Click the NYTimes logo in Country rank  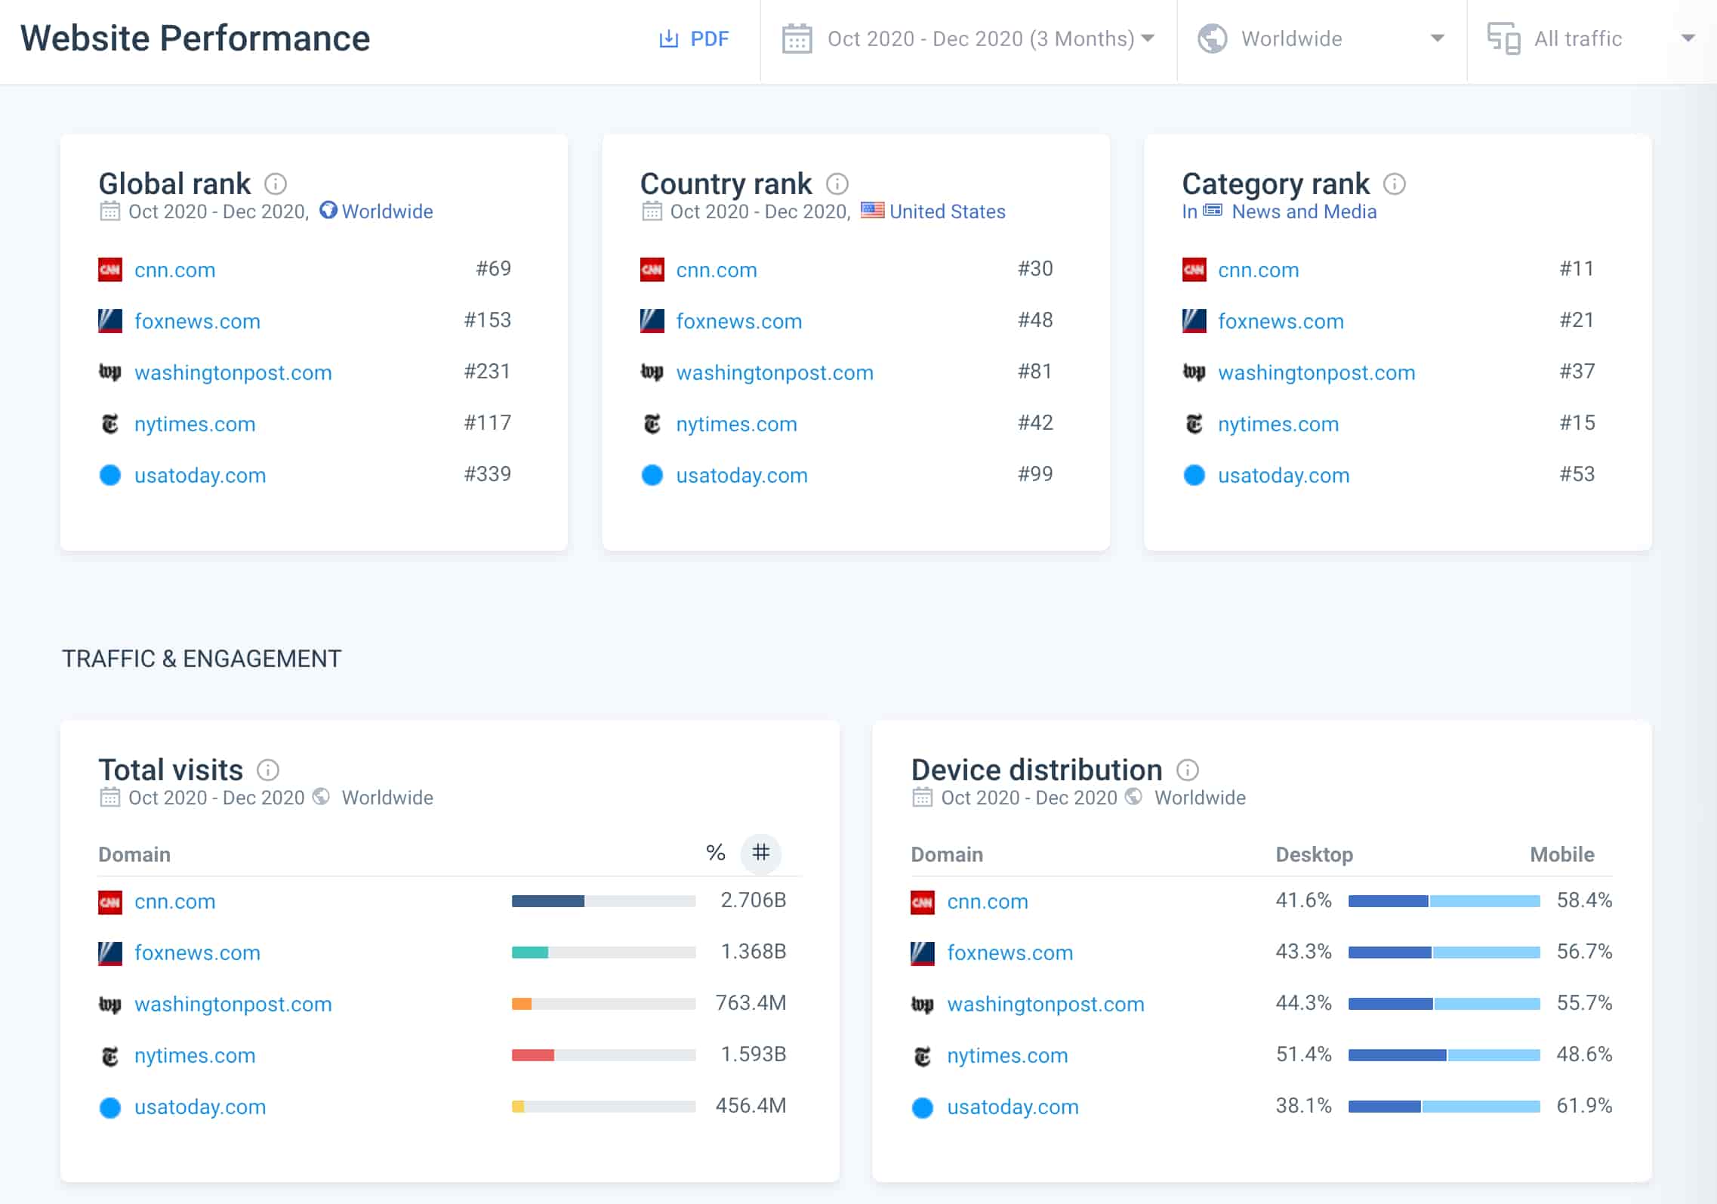(x=652, y=424)
